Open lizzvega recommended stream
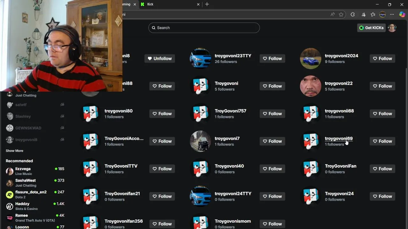This screenshot has height=229, width=408. coord(35,171)
